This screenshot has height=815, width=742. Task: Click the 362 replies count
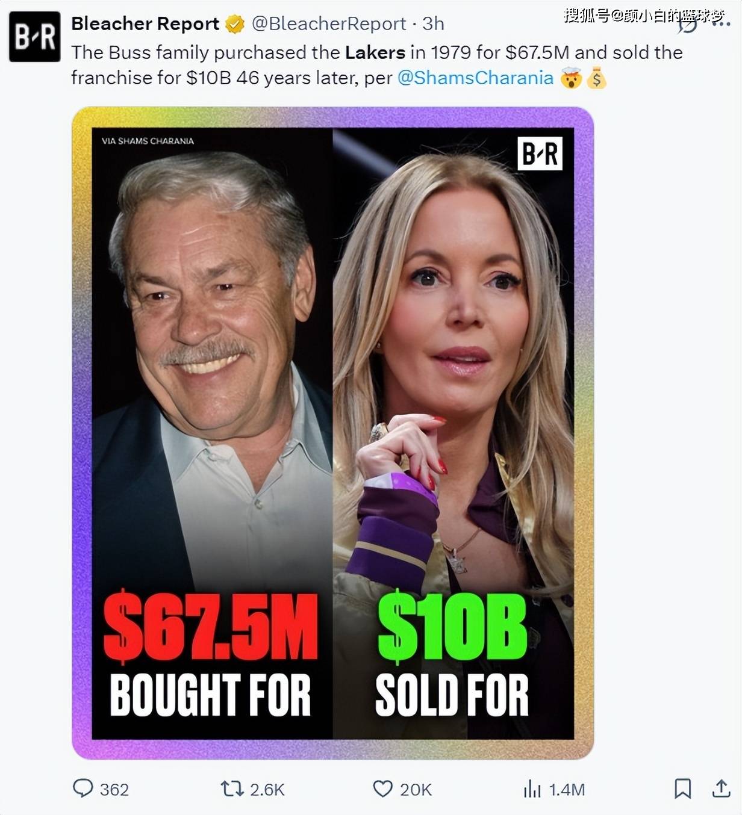tap(114, 790)
